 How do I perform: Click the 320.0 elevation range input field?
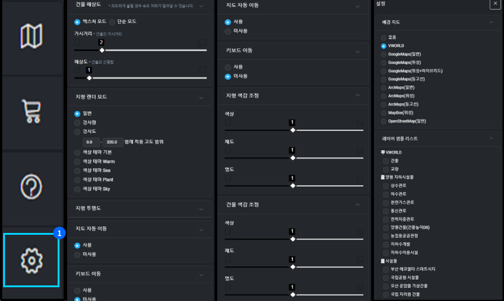click(113, 142)
